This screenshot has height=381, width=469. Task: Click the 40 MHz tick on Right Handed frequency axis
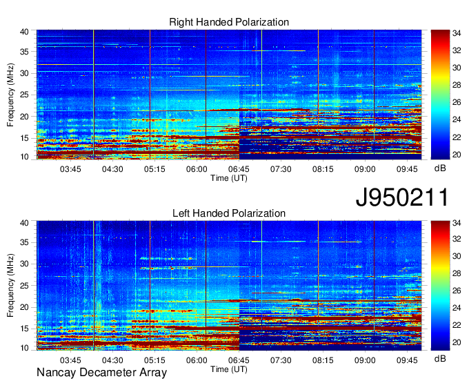pyautogui.click(x=24, y=32)
